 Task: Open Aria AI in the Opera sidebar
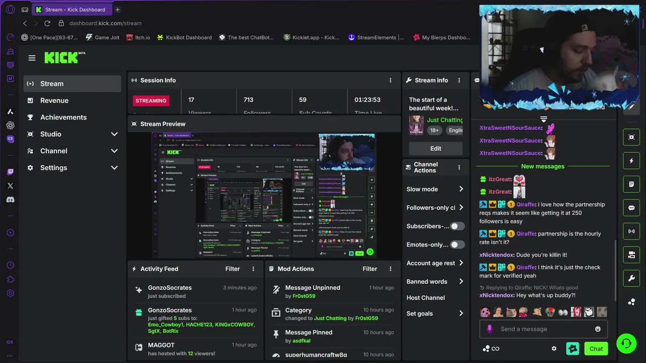pos(10,111)
